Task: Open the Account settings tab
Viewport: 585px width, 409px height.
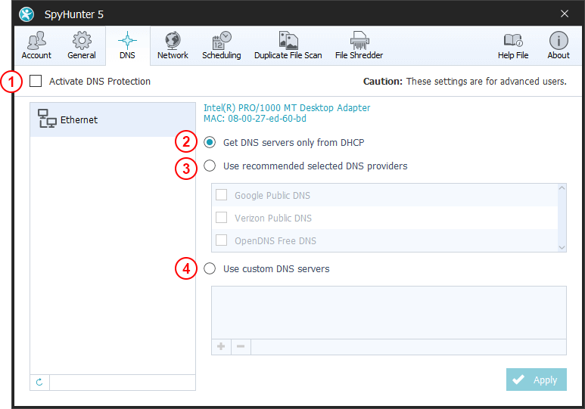Action: click(x=36, y=45)
